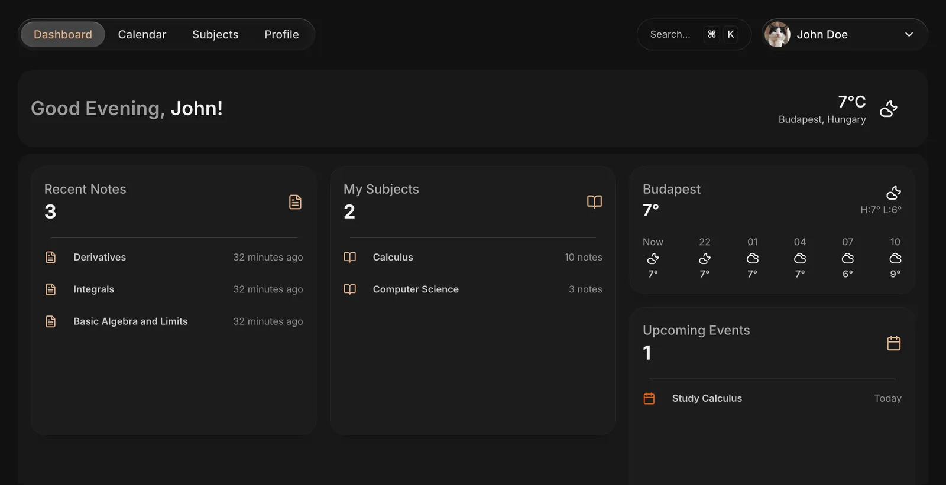Click the 'Today' date on Study Calculus

887,399
